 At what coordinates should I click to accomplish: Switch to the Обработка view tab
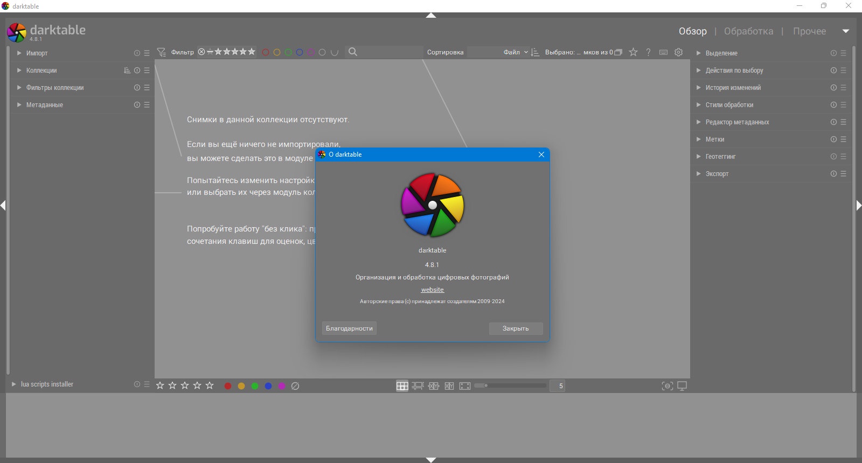coord(748,31)
